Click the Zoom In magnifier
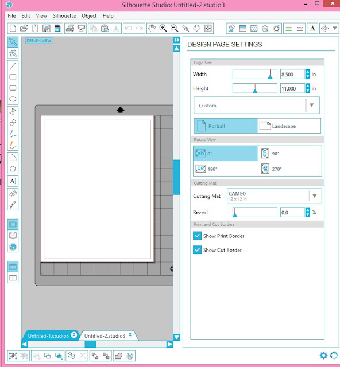The image size is (340, 367). click(163, 28)
